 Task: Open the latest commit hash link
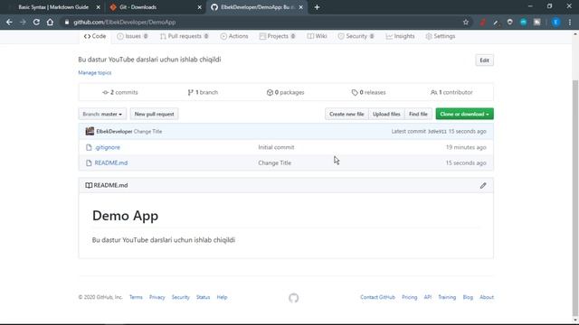coord(437,132)
